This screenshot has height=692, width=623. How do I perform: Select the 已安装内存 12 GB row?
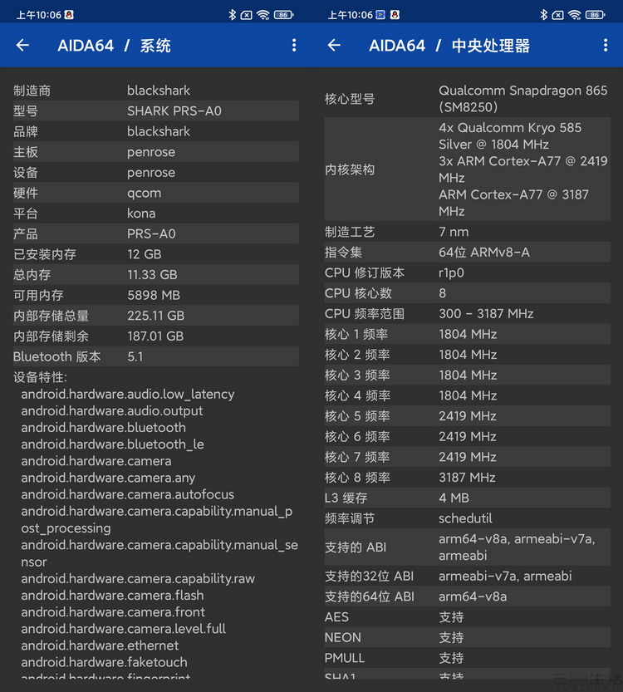click(x=156, y=254)
